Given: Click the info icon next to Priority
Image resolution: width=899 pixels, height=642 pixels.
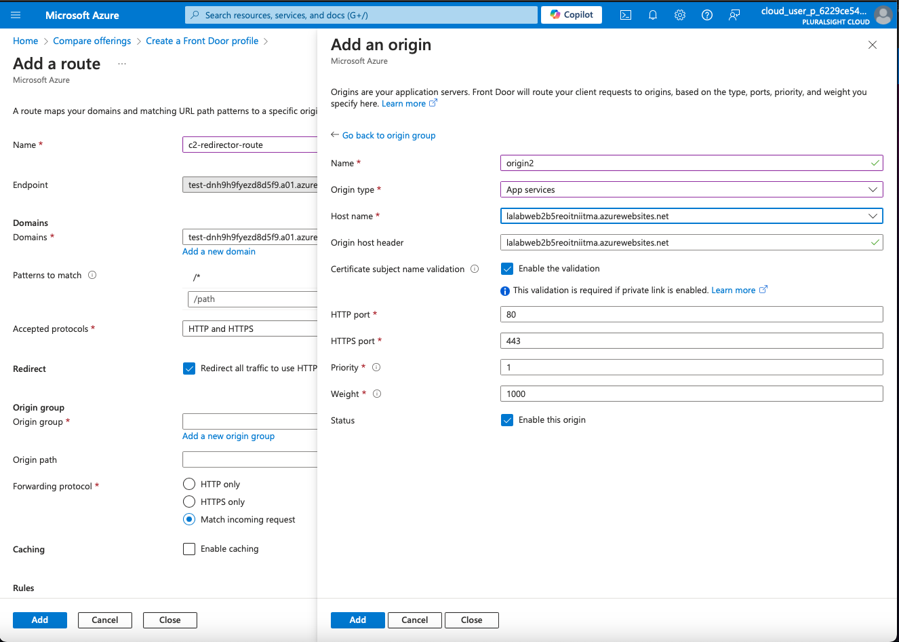Looking at the screenshot, I should tap(376, 367).
